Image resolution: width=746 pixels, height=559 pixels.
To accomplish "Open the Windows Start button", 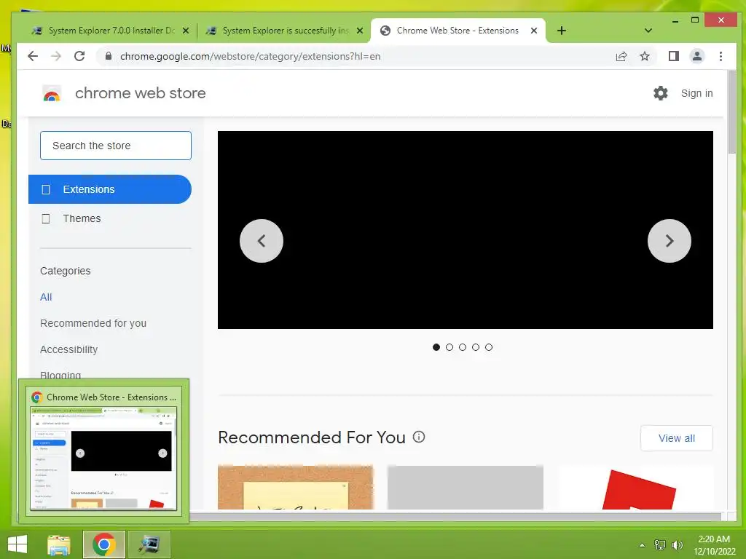I will pos(17,544).
